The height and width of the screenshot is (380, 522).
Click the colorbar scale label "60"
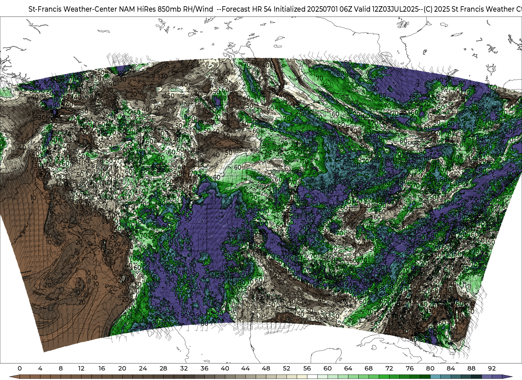[x=328, y=368]
